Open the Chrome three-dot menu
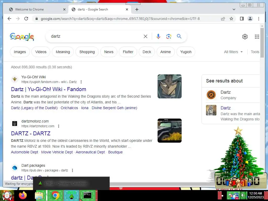This screenshot has height=201, width=268. (259, 19)
